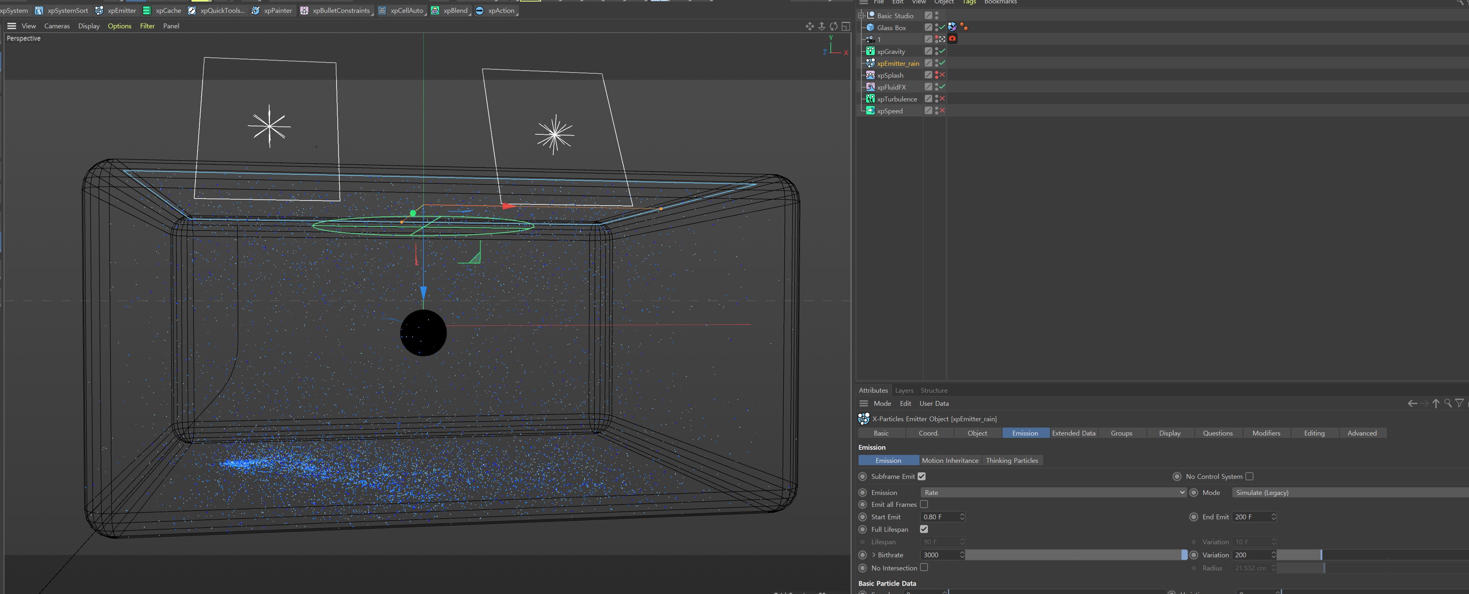Screen dimensions: 1469x594
Task: Enable Emit all Frames checkbox
Action: (924, 504)
